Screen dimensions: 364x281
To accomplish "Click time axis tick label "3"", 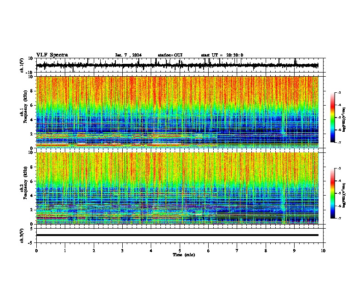I will tap(122, 251).
